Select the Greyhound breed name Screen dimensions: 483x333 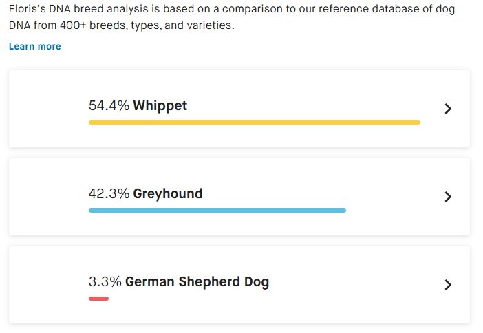coord(168,194)
